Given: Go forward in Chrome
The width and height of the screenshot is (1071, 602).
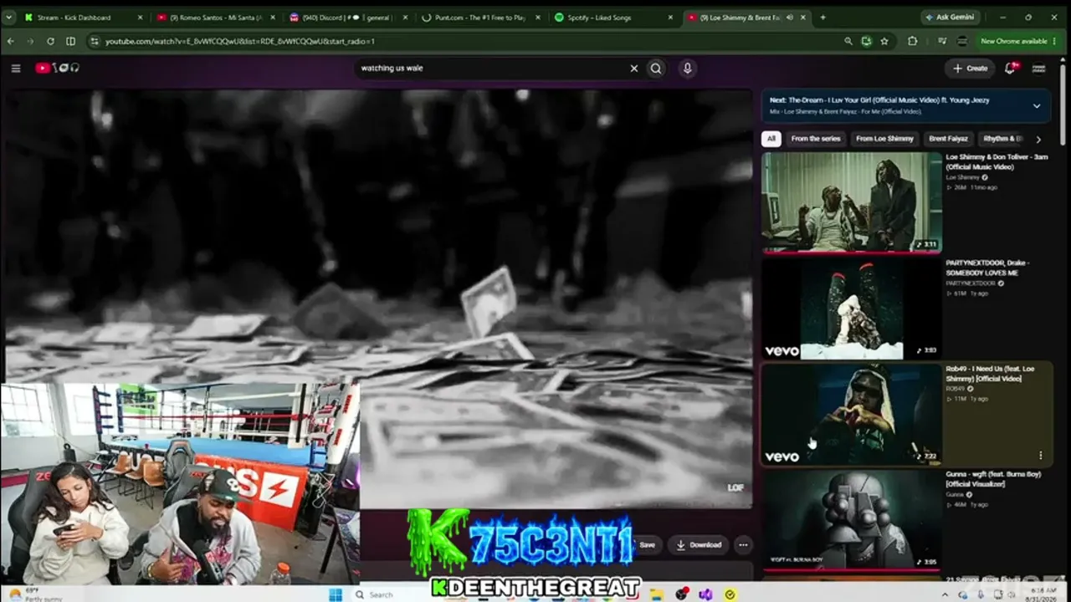Looking at the screenshot, I should point(30,41).
